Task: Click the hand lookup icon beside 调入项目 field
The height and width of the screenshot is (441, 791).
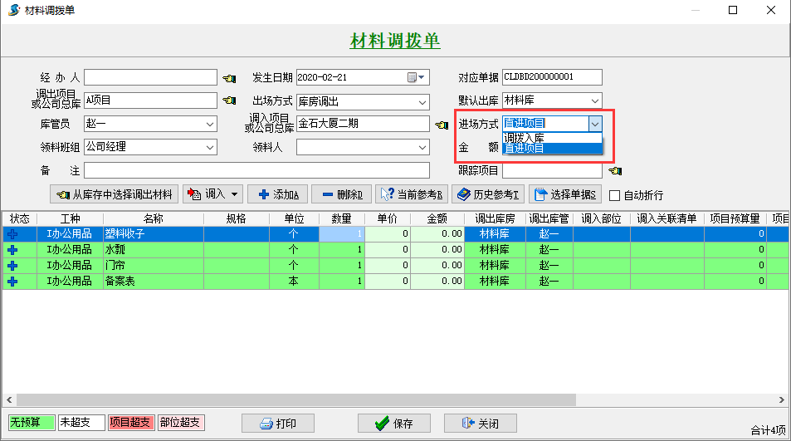Action: pyautogui.click(x=442, y=125)
